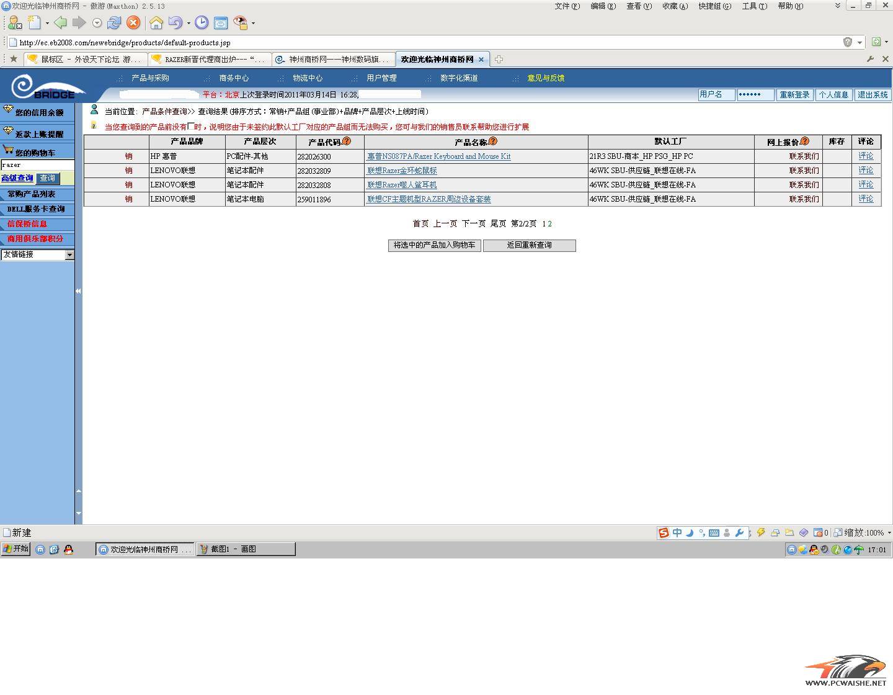
Task: Refresh the current page
Action: [114, 23]
